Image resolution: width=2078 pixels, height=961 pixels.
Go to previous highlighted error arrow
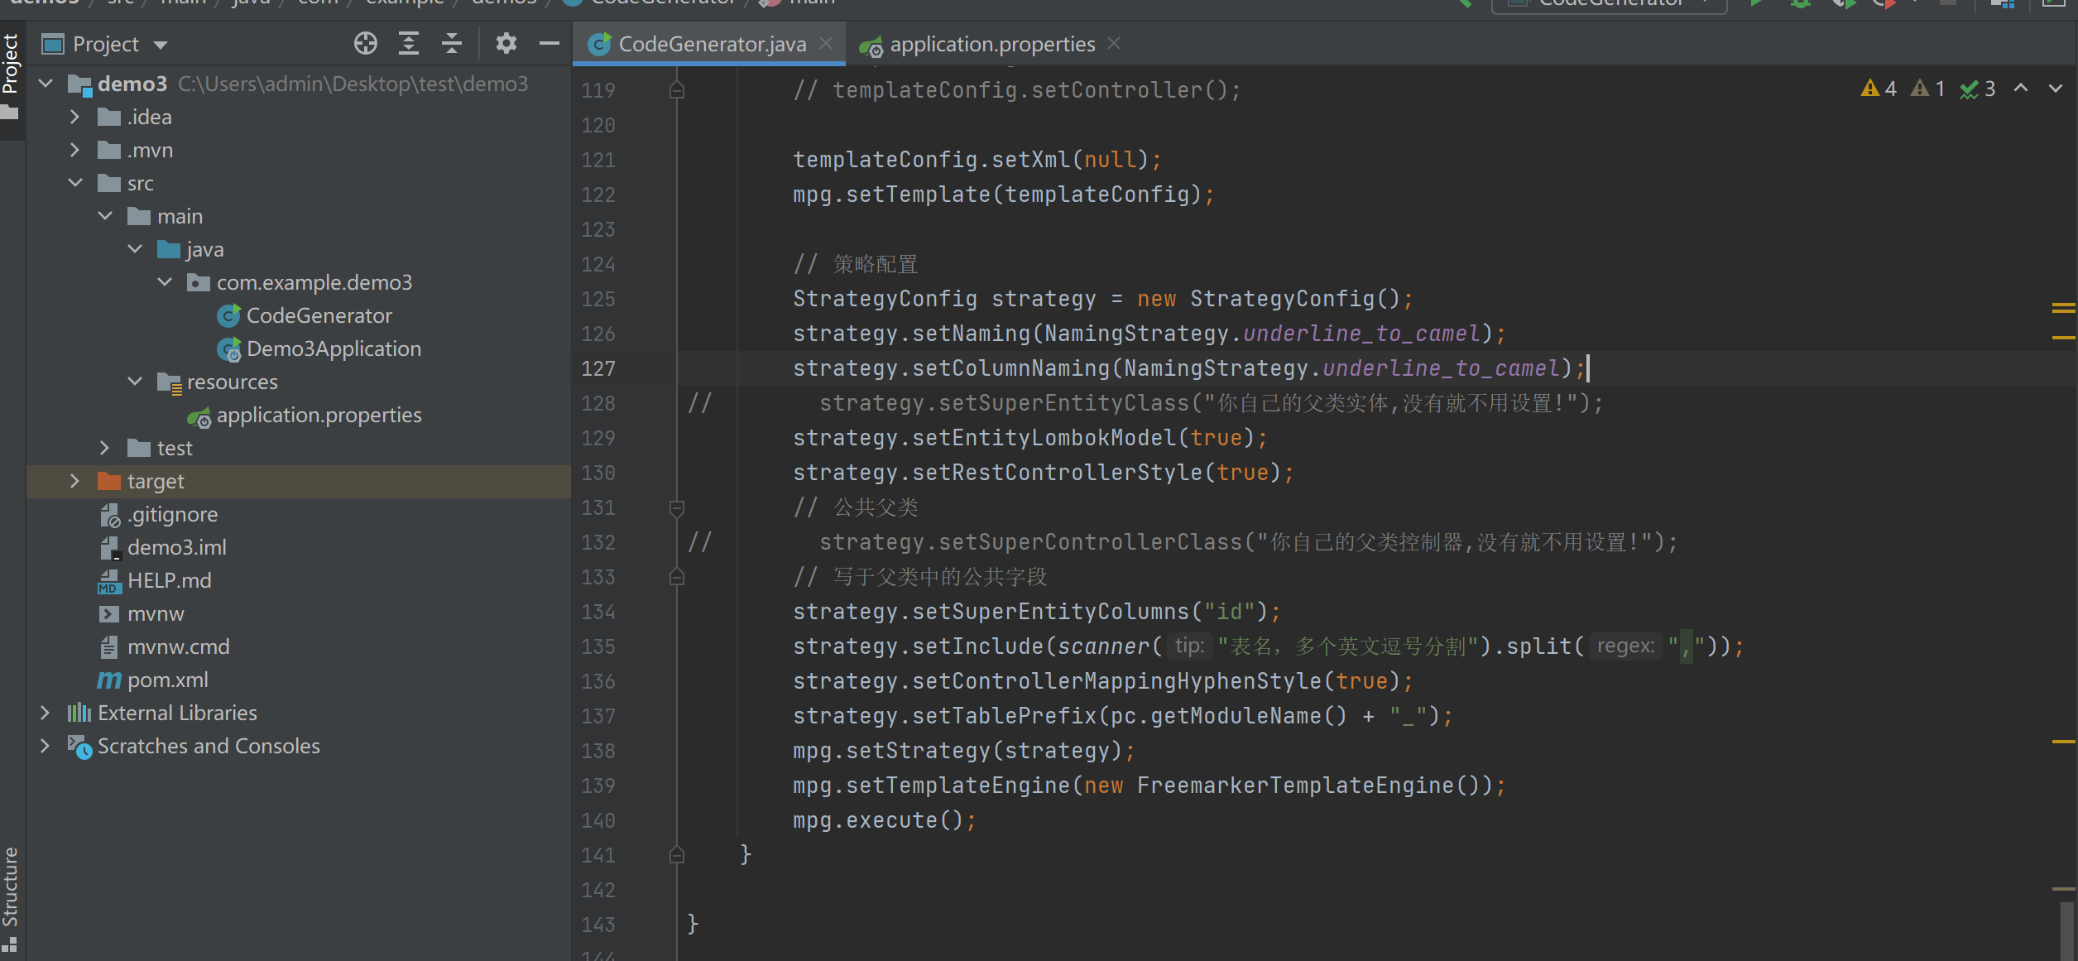pyautogui.click(x=2021, y=88)
